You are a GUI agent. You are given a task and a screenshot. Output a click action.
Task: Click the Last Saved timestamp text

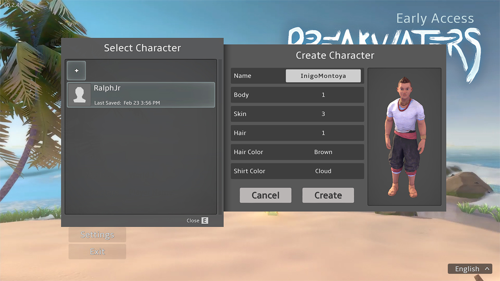click(127, 103)
